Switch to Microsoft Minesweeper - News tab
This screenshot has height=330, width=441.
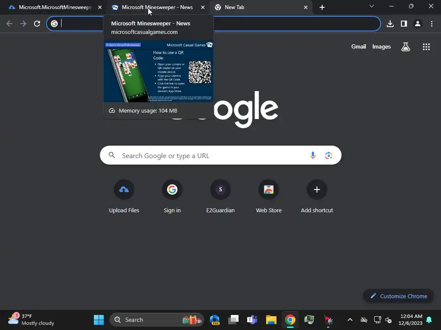[157, 7]
